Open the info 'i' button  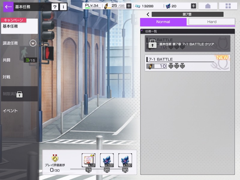63,7
